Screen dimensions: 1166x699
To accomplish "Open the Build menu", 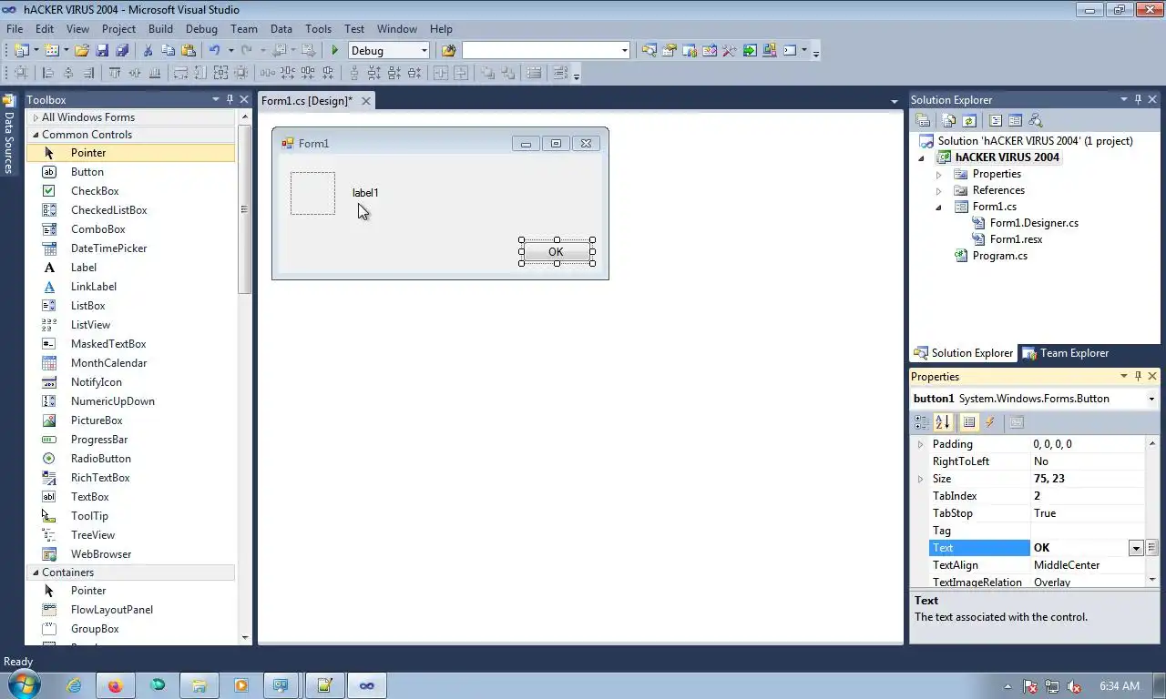I will point(160,29).
